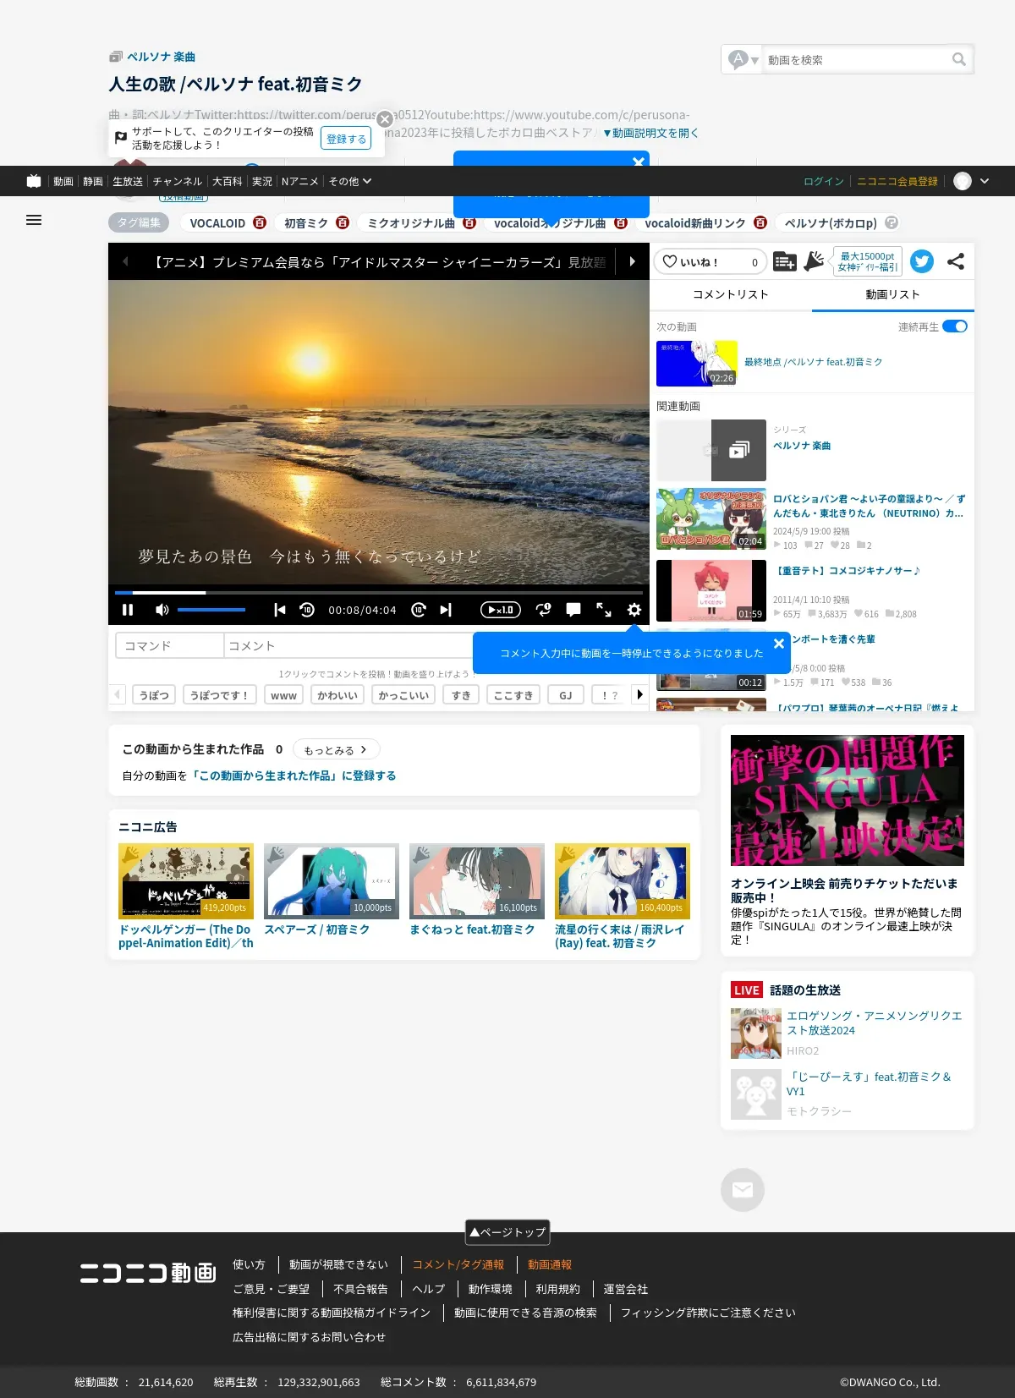The height and width of the screenshot is (1398, 1015).
Task: Show next announcement in the marquee bar
Action: 632,262
